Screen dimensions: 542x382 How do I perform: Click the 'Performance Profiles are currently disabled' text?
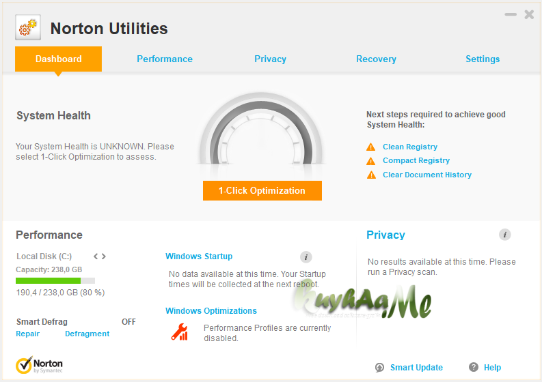[x=267, y=333]
